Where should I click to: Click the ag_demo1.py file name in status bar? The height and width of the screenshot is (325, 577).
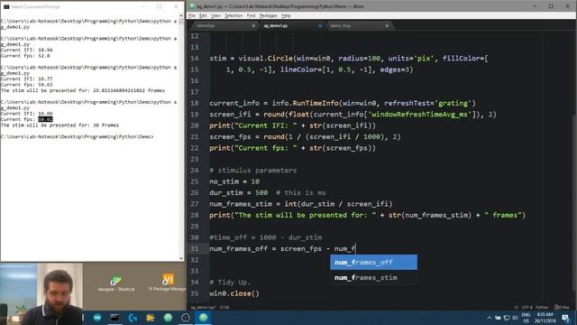203,307
